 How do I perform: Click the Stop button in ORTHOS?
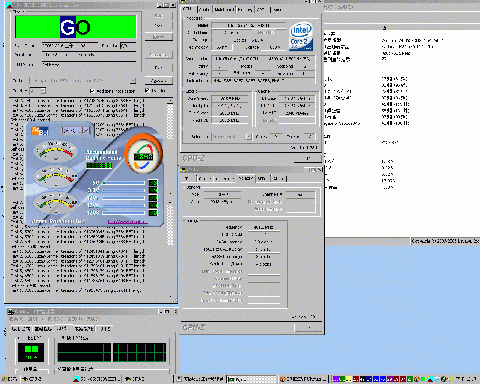(159, 26)
